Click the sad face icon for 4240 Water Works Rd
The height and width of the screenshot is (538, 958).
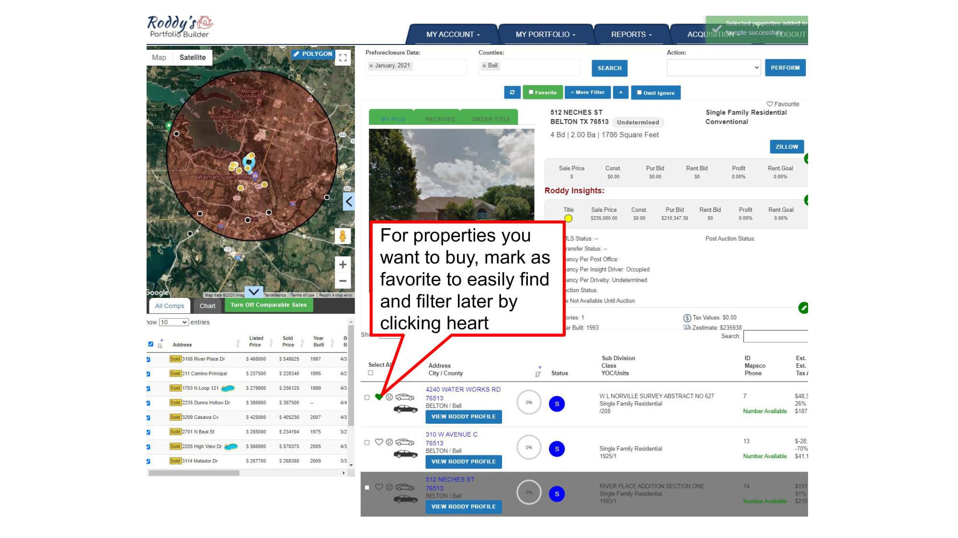tap(389, 397)
